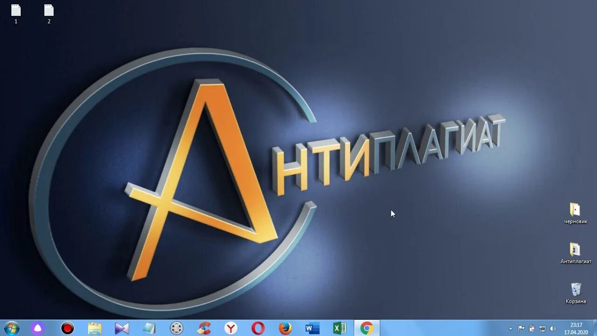
Task: Open the notepad-style taskbar application
Action: [x=149, y=328]
